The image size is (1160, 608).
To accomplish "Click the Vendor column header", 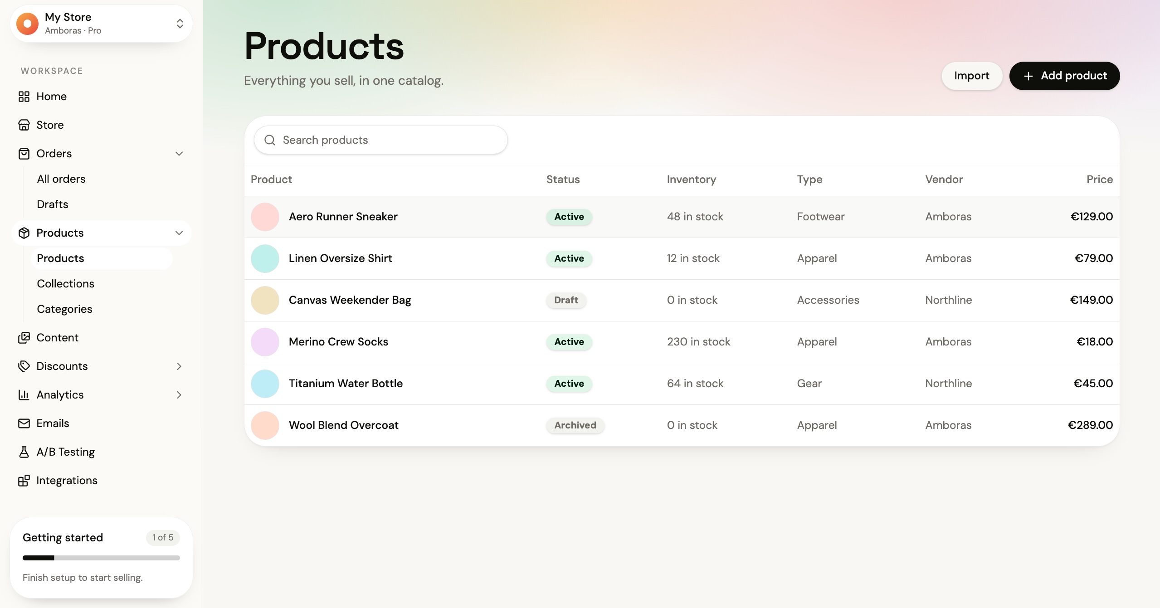I will point(944,180).
